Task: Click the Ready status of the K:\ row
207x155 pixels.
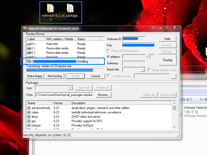Action: (x=81, y=53)
